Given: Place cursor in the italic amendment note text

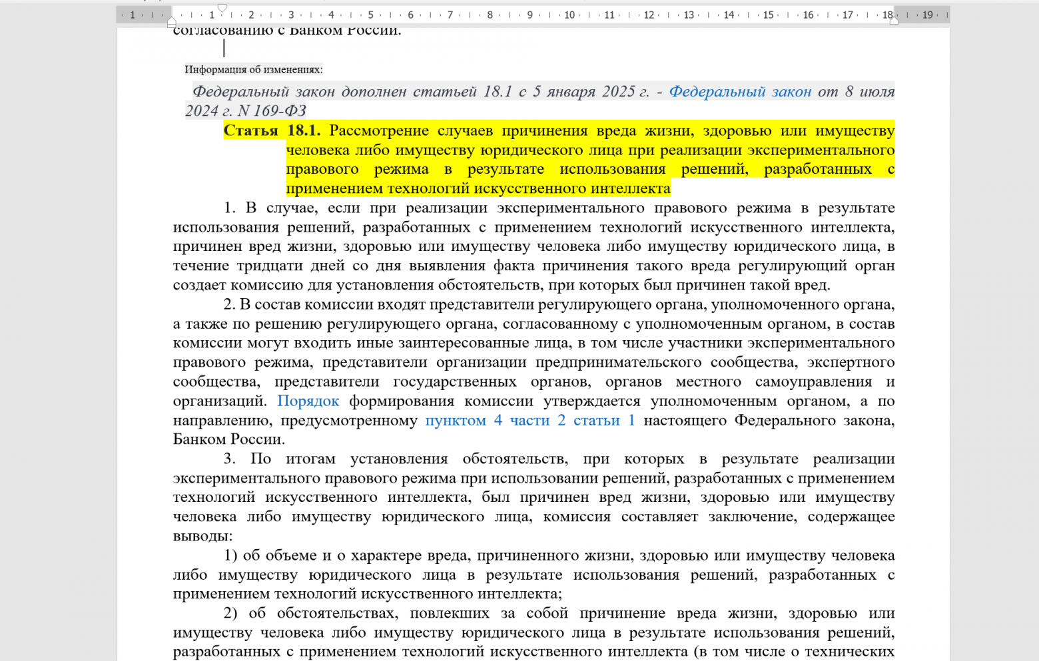Looking at the screenshot, I should tap(400, 92).
